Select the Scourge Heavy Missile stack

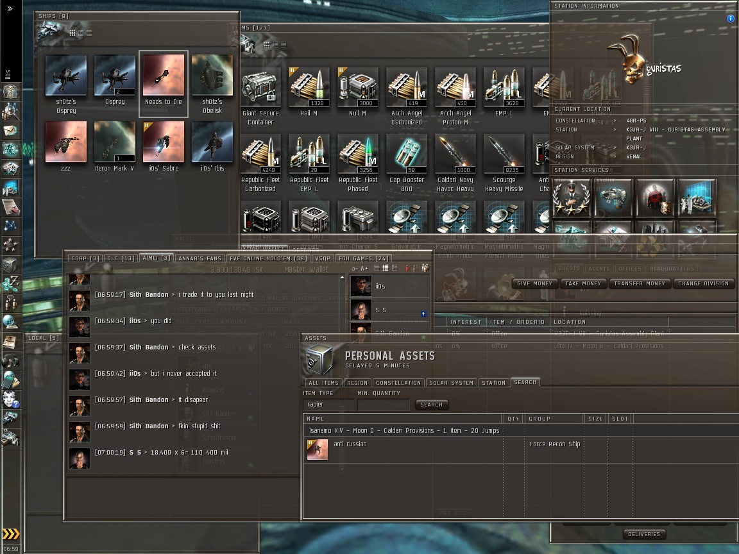click(504, 164)
